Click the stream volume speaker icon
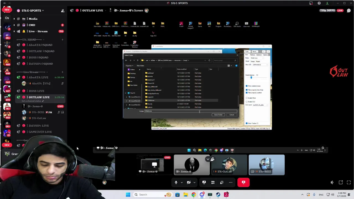Image resolution: width=354 pixels, height=199 pixels. 332,182
